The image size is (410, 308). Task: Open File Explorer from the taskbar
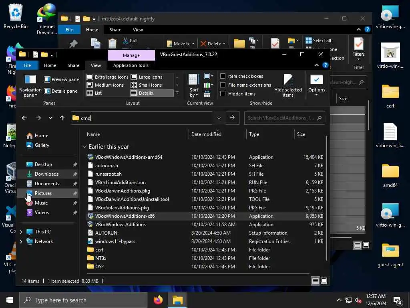(x=177, y=300)
